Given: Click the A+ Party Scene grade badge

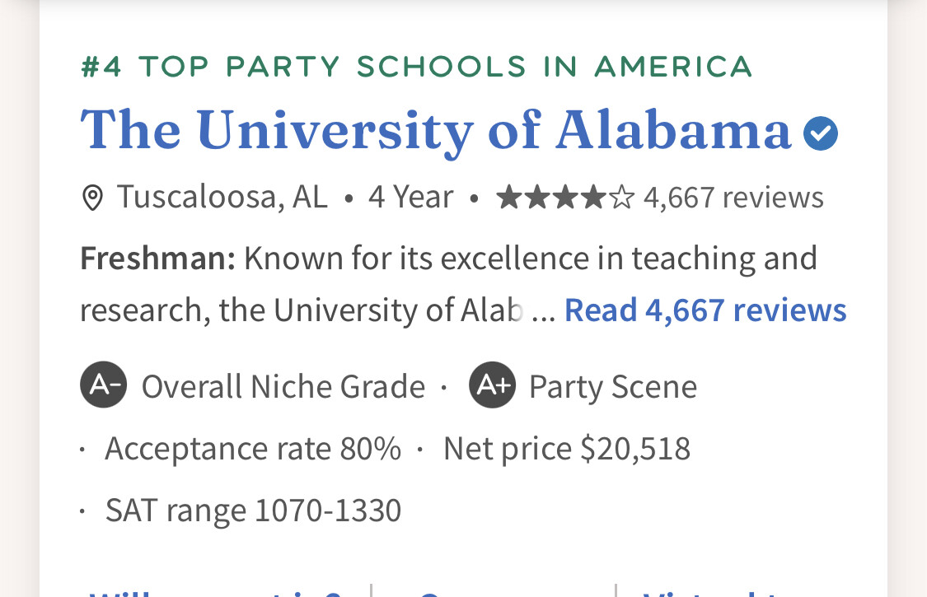Looking at the screenshot, I should pyautogui.click(x=493, y=385).
